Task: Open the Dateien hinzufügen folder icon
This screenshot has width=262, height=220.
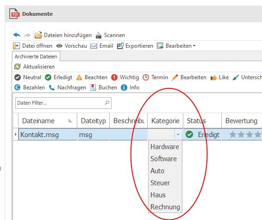Action: coord(38,35)
